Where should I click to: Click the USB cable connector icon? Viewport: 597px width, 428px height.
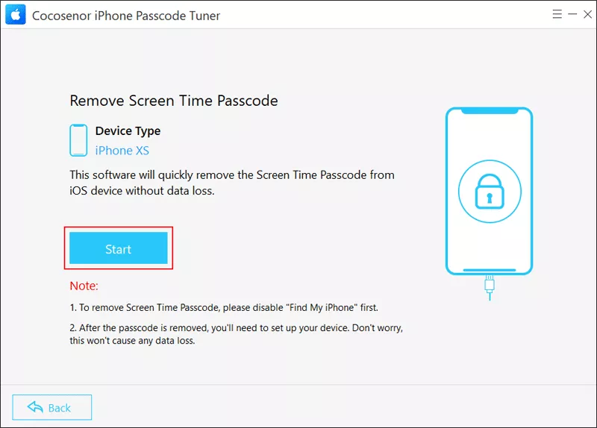490,287
